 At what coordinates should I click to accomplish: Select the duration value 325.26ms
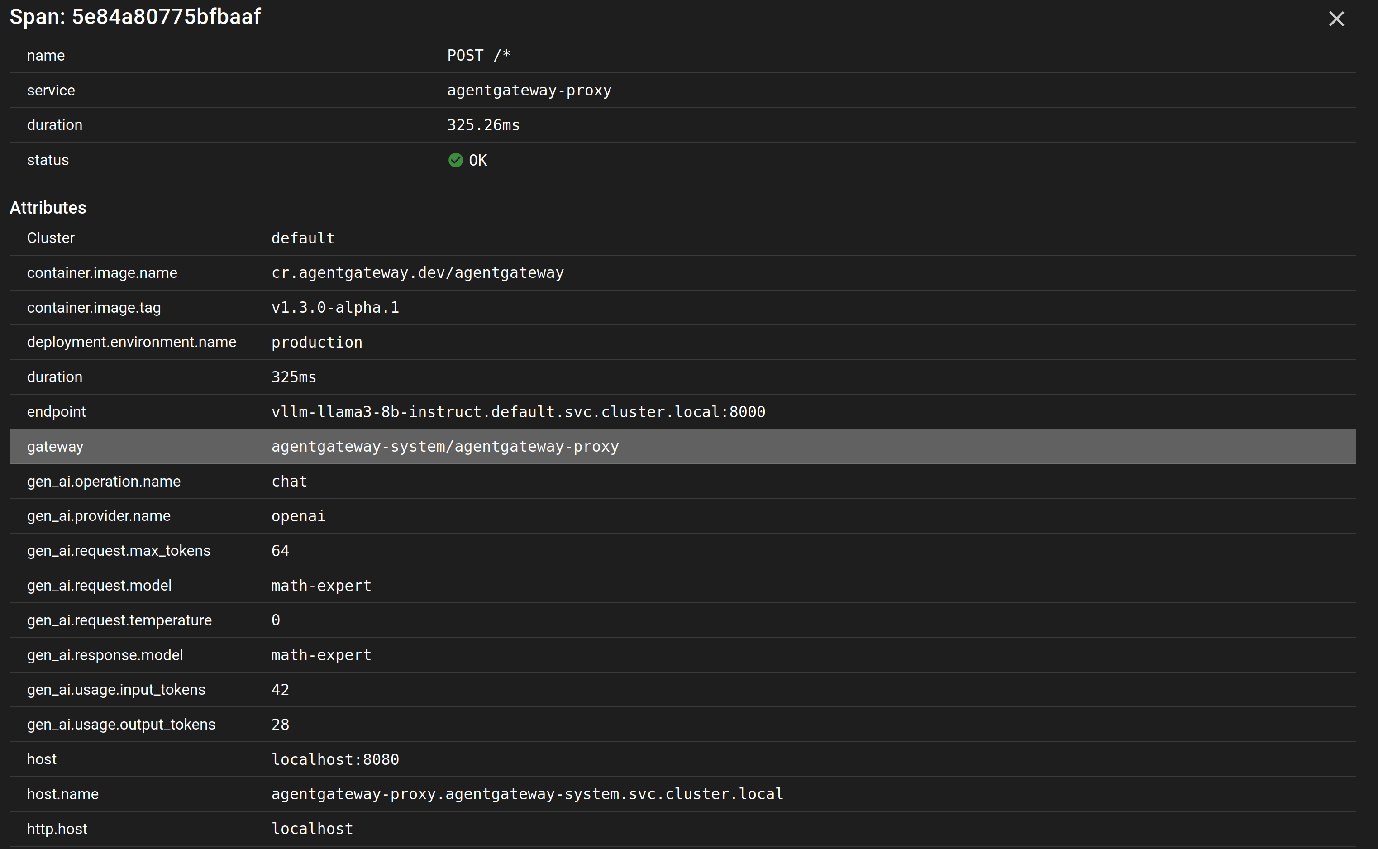483,125
